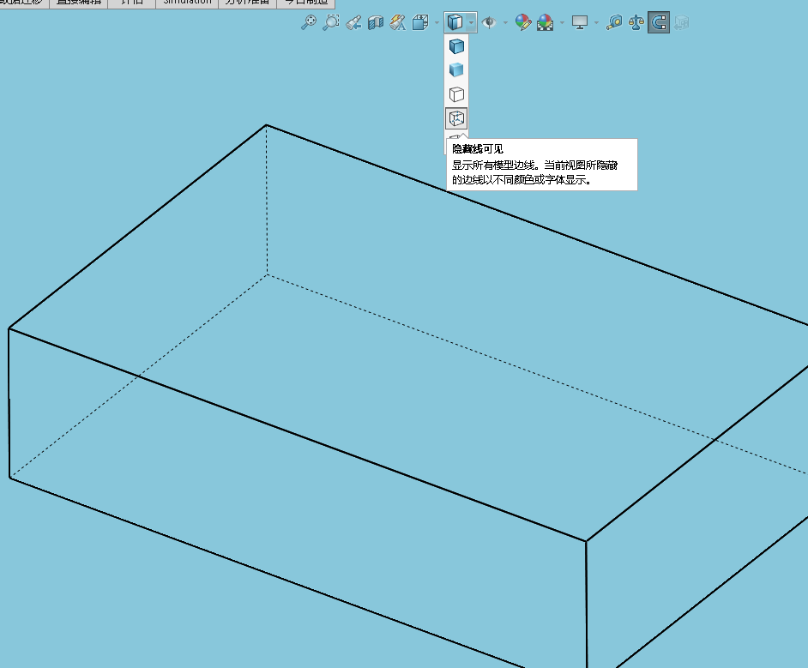Click the Display Style cube button

[x=455, y=22]
